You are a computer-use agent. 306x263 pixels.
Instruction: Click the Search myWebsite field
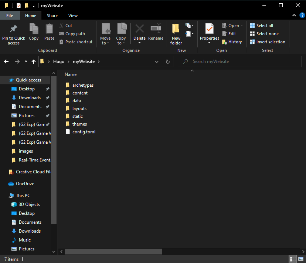pyautogui.click(x=239, y=61)
